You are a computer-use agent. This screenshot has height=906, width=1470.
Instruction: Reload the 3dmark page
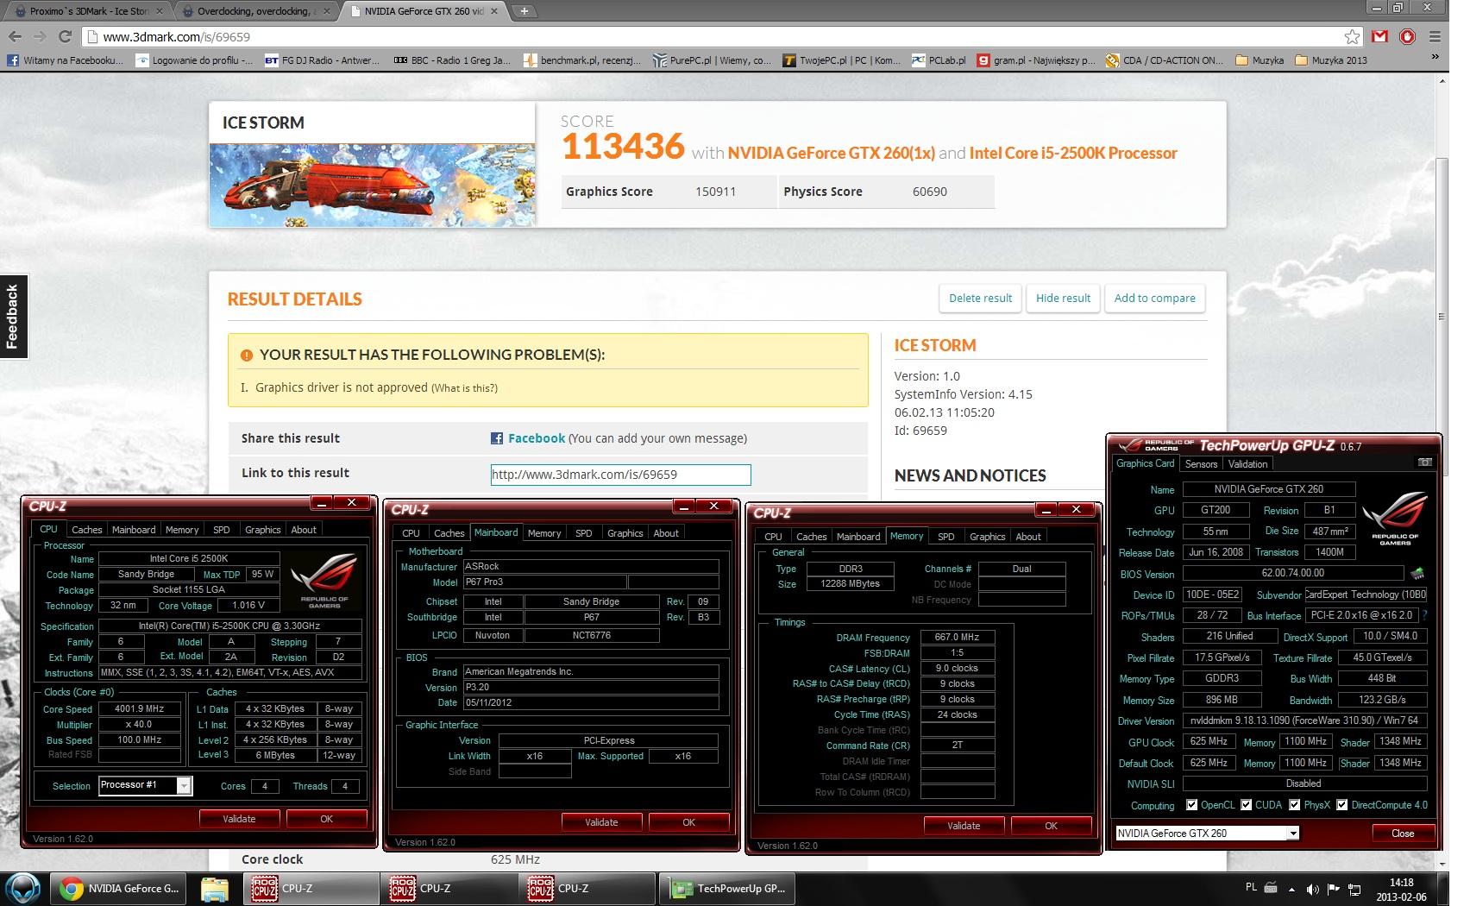point(65,37)
